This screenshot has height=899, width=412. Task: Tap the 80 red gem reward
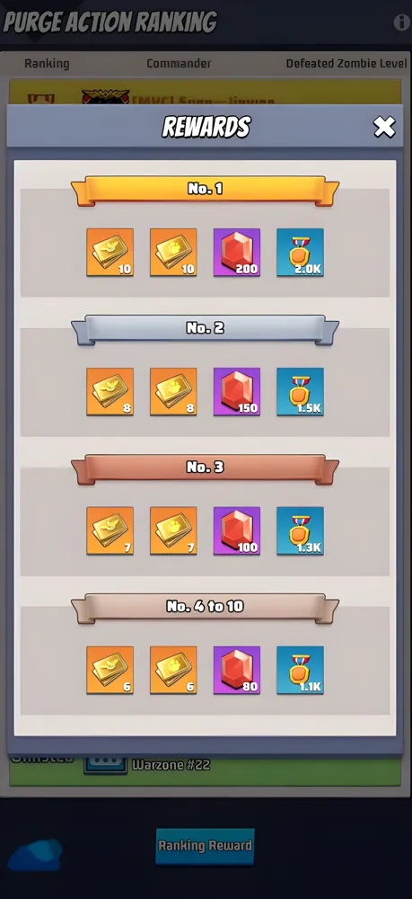click(x=237, y=671)
